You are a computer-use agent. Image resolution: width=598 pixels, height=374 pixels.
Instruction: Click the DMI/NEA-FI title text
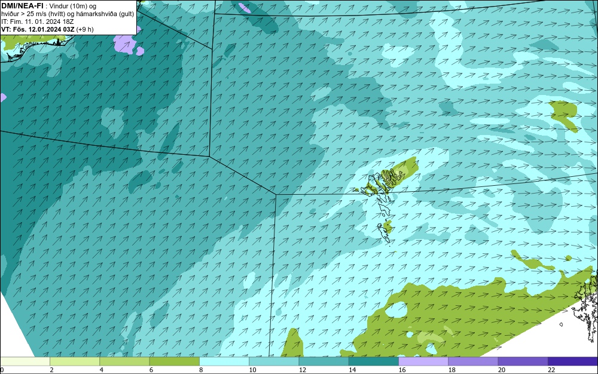coord(22,6)
